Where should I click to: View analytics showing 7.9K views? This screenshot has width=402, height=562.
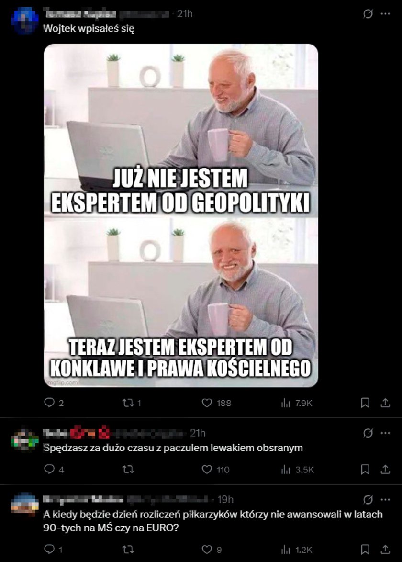[x=297, y=403]
